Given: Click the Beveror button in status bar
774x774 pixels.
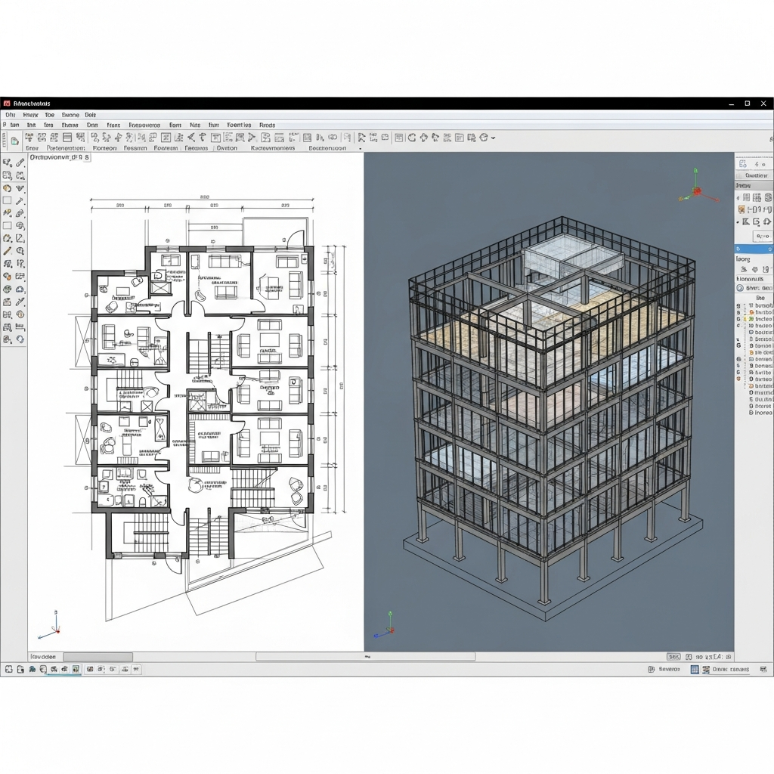Looking at the screenshot, I should click(x=664, y=669).
